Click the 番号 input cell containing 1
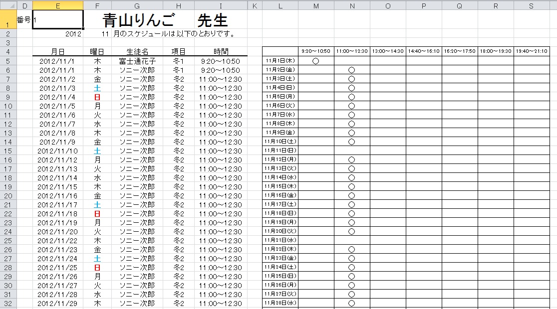Screen dimensions: 557x309 (57, 20)
